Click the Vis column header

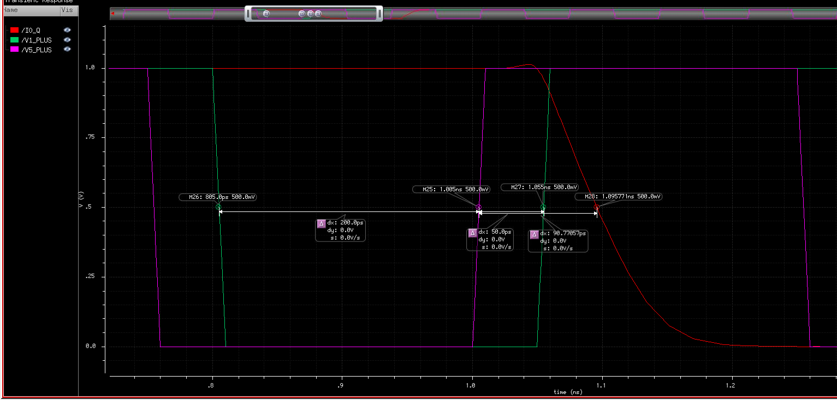point(67,10)
